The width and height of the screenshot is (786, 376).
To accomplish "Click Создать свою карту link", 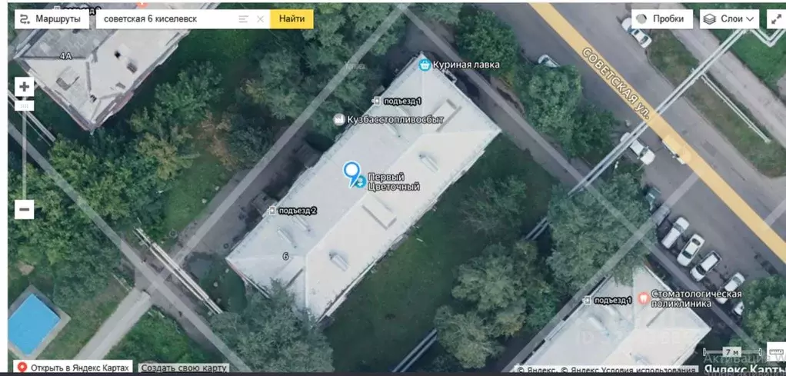I will tap(184, 368).
